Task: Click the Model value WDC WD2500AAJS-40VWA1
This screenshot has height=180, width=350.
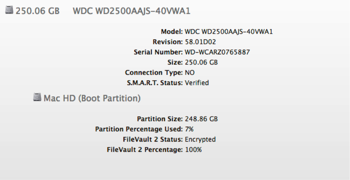Action: (x=229, y=32)
